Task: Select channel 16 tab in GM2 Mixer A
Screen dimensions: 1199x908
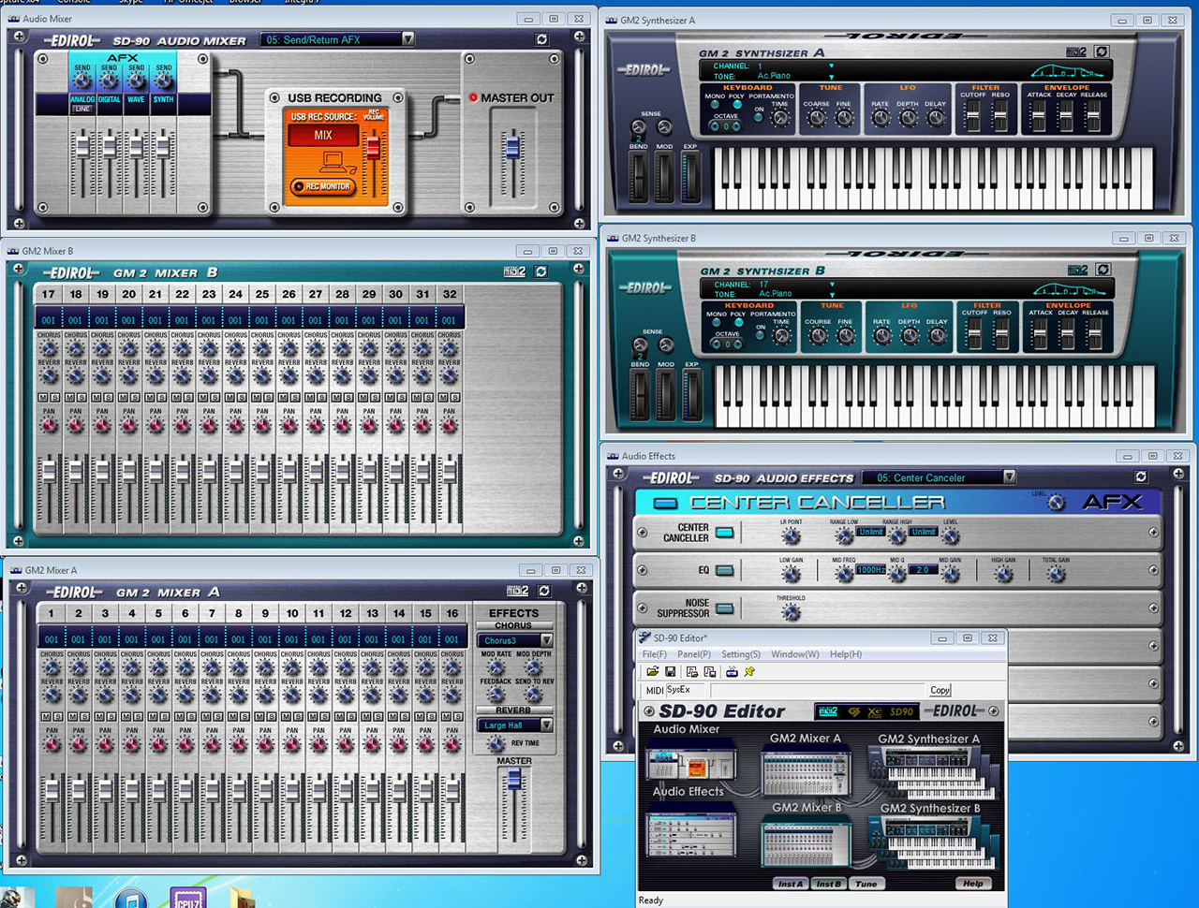Action: click(452, 614)
